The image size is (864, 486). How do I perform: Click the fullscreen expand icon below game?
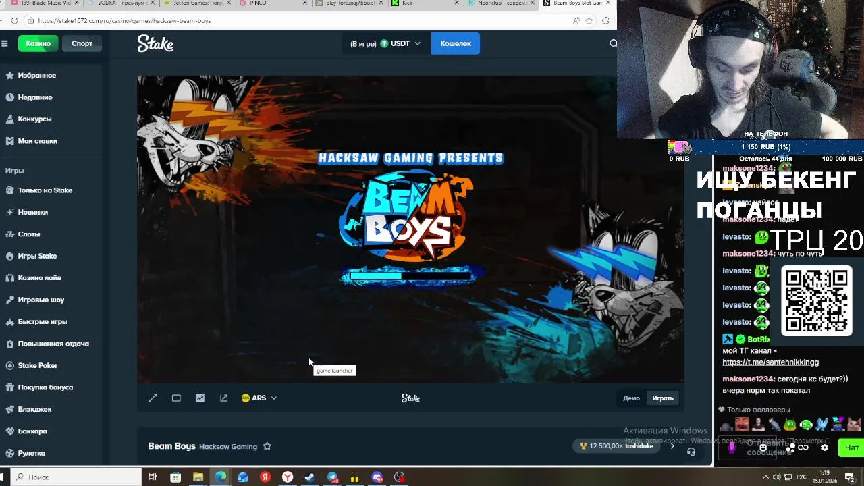click(153, 398)
